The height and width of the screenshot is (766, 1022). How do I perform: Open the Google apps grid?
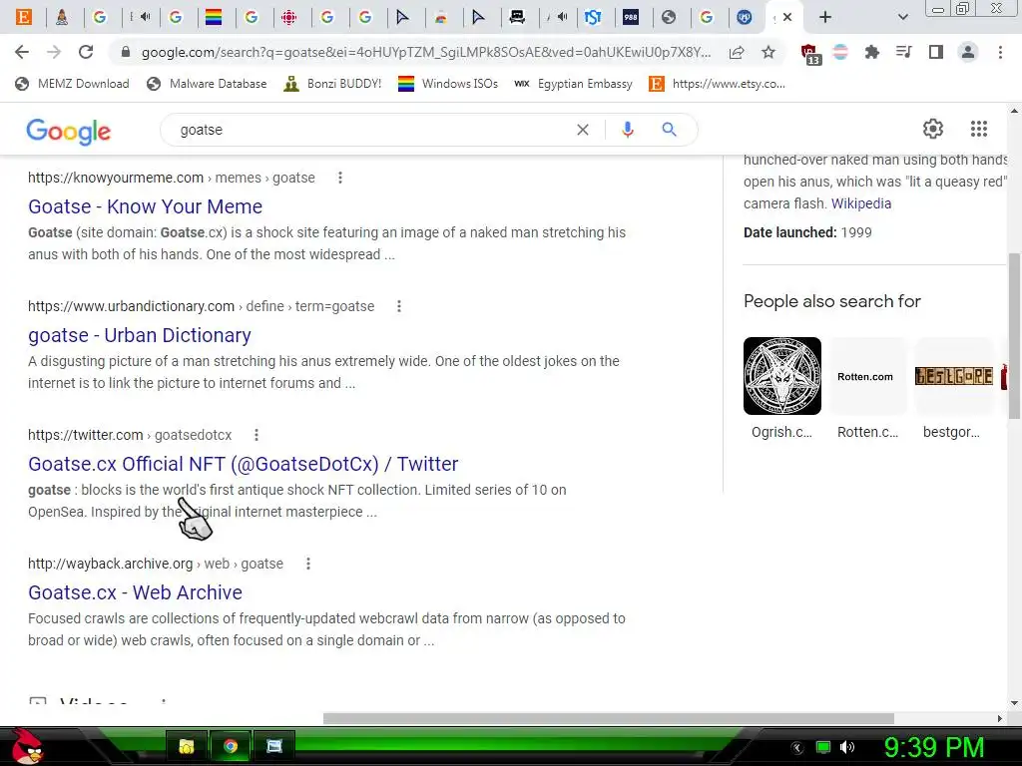coord(979,129)
